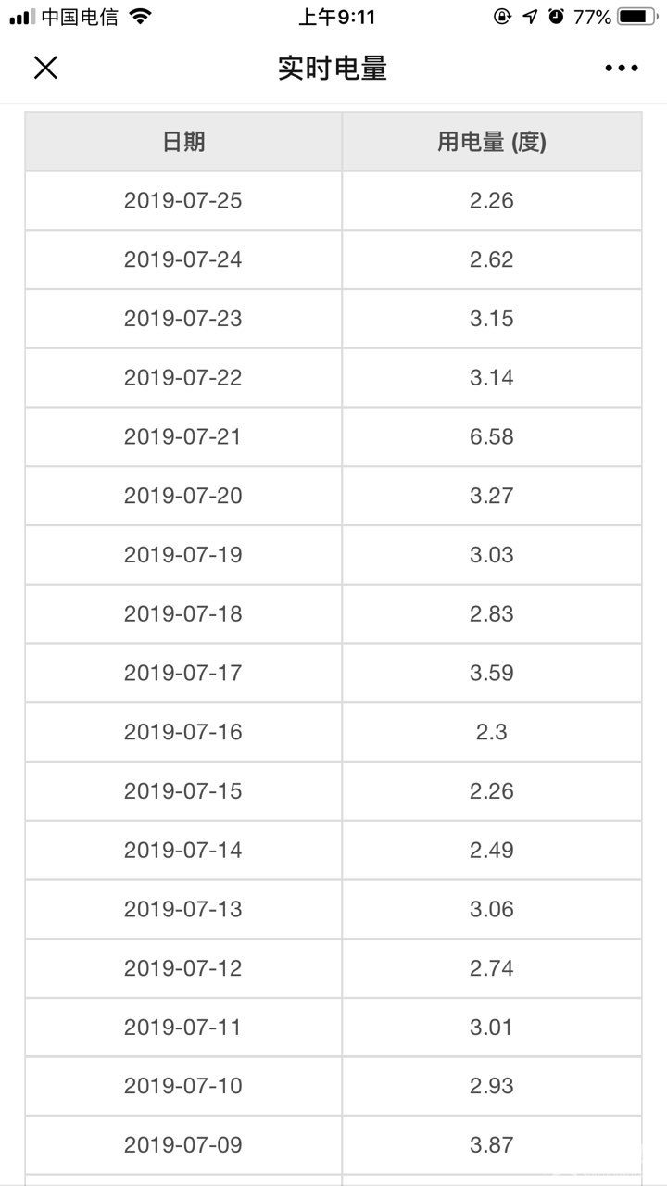Select the 2019-07-25 date row
Screen dimensions: 667x1186
point(333,200)
